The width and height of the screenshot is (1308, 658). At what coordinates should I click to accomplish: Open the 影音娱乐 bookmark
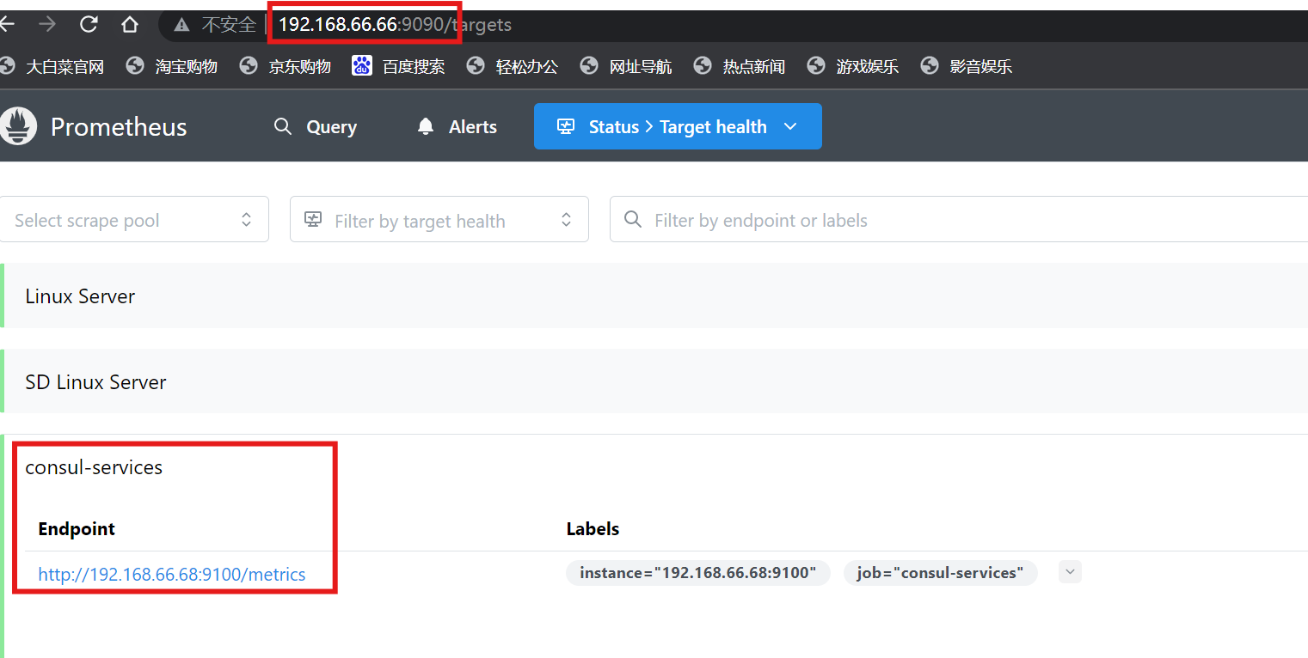tap(966, 66)
